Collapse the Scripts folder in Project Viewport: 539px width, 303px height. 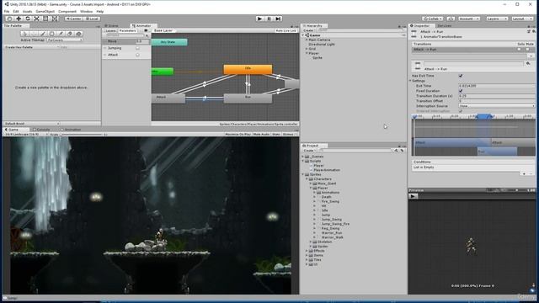pos(303,161)
